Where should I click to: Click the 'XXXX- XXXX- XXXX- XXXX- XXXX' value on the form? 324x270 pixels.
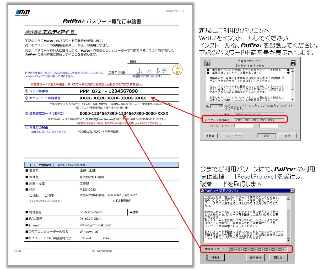pyautogui.click(x=113, y=98)
